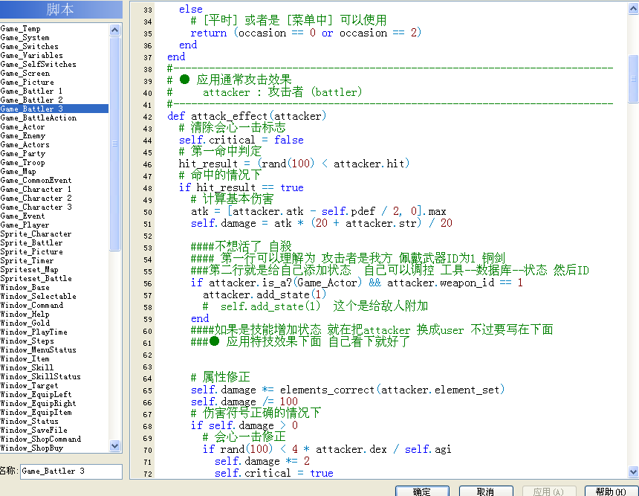Click the 确定 (OK) button
The width and height of the screenshot is (639, 496).
(x=422, y=491)
